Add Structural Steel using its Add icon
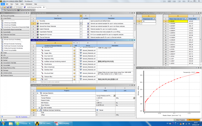The width and height of the screenshot is (202, 126). pos(74,73)
